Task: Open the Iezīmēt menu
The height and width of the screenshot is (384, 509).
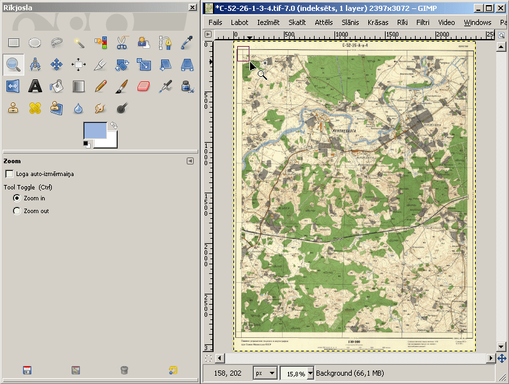Action: coord(269,22)
